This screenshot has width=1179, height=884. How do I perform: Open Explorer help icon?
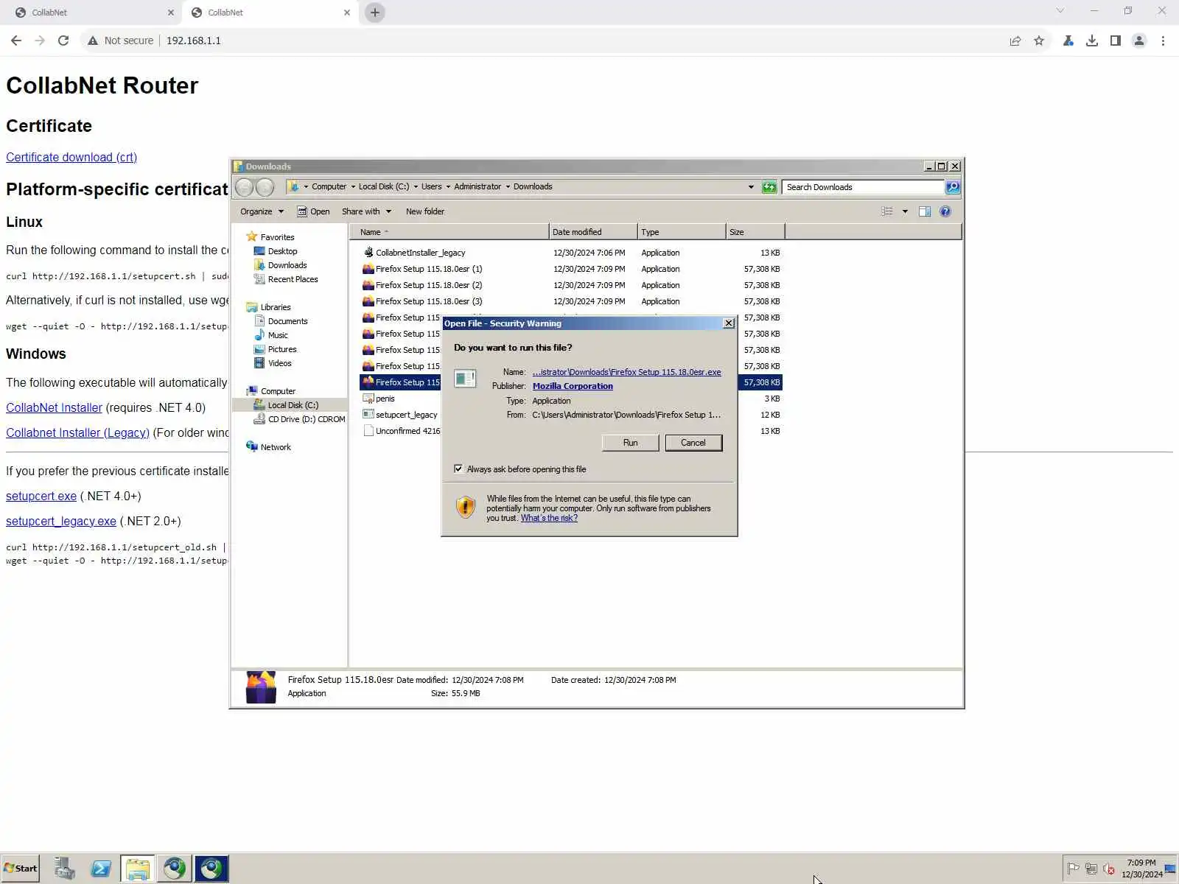[x=945, y=211]
